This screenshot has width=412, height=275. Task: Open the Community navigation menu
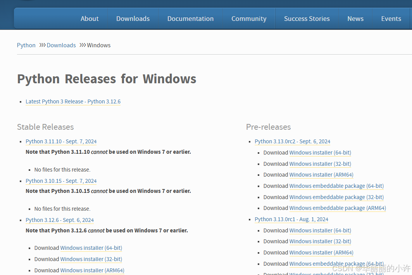249,19
